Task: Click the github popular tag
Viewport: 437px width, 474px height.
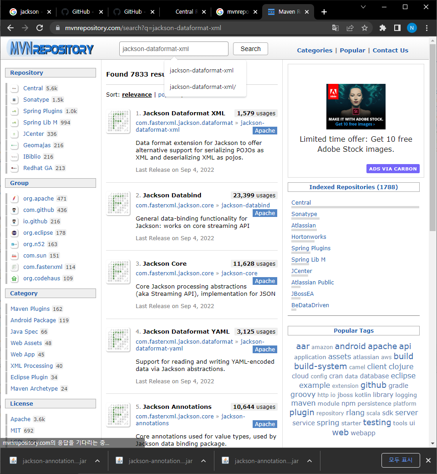Action: pyautogui.click(x=373, y=385)
